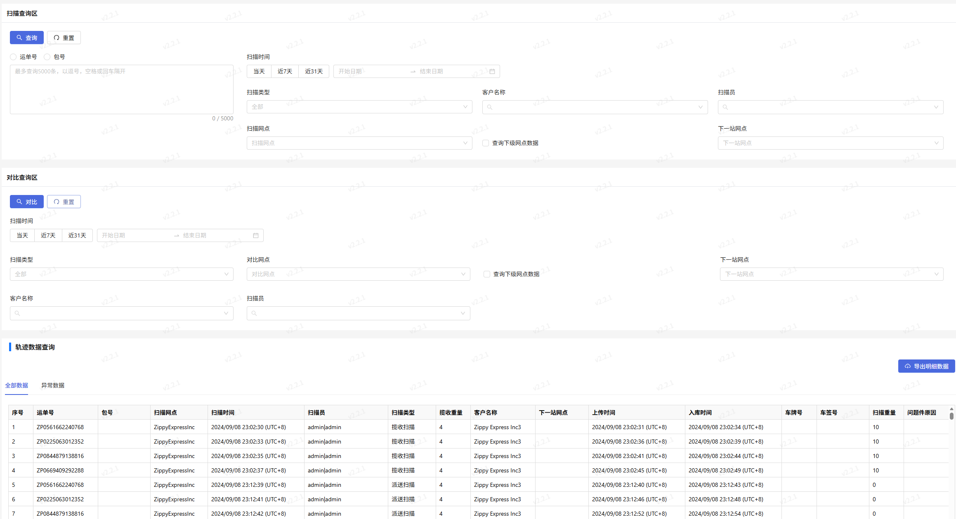Select the 全部数据 tab
This screenshot has height=519, width=956.
tap(17, 385)
